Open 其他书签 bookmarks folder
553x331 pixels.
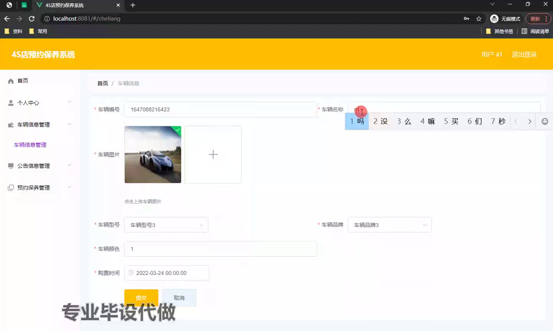coord(500,31)
